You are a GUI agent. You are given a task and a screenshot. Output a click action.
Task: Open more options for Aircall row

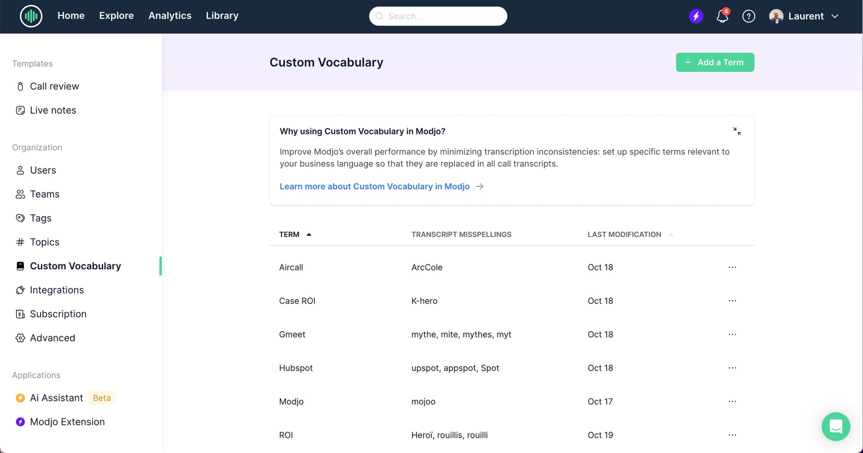(732, 267)
